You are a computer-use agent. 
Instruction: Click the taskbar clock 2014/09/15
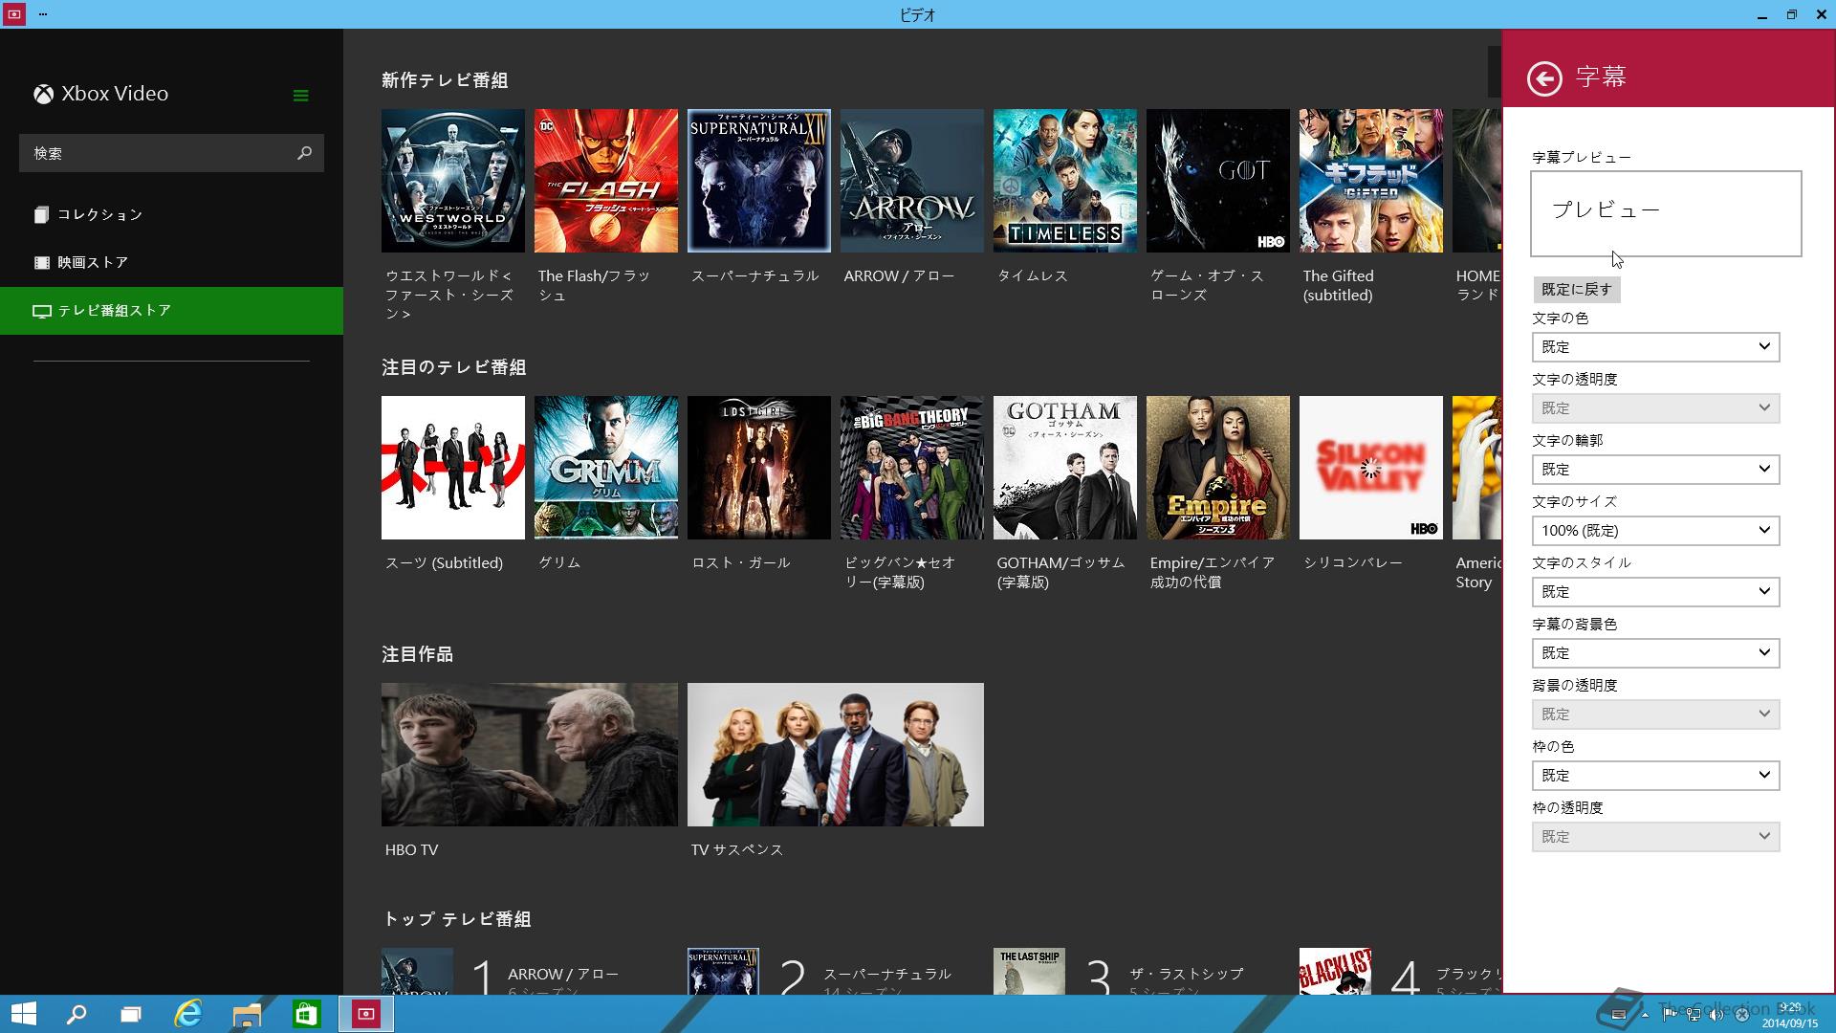1790,1015
